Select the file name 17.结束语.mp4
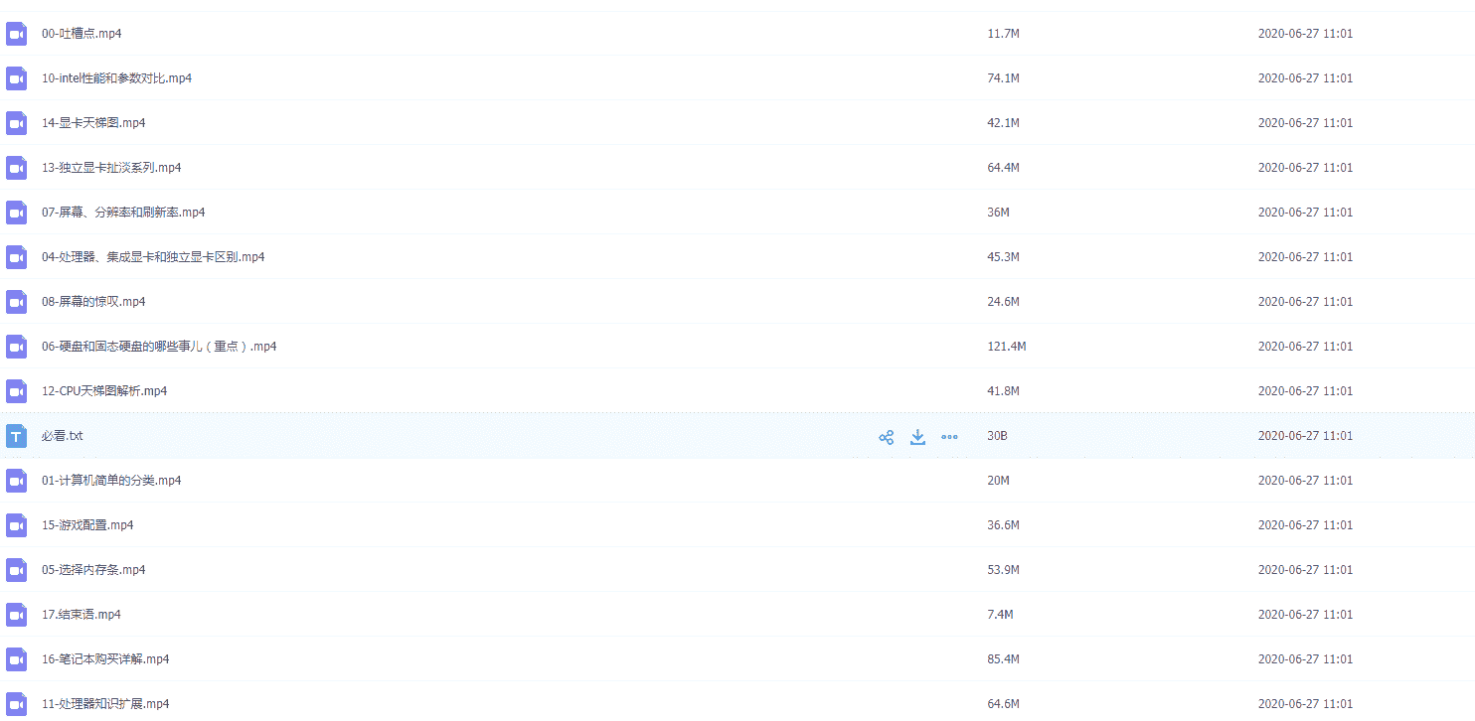This screenshot has height=721, width=1475. (x=82, y=615)
